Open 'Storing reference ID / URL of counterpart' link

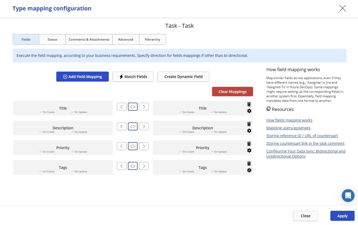pyautogui.click(x=302, y=136)
